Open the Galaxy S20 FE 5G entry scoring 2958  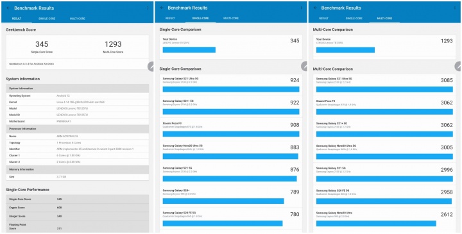[384, 196]
